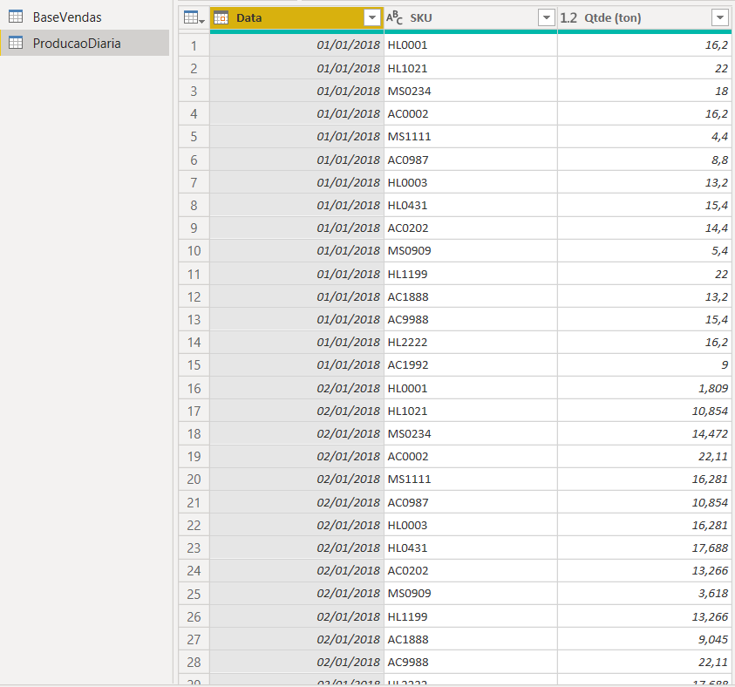
Task: Click the BaseVendas query table icon
Action: point(16,17)
